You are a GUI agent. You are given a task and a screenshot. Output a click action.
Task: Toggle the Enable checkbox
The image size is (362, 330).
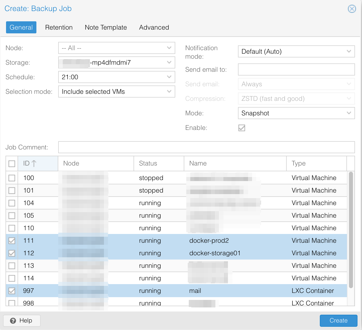[242, 128]
